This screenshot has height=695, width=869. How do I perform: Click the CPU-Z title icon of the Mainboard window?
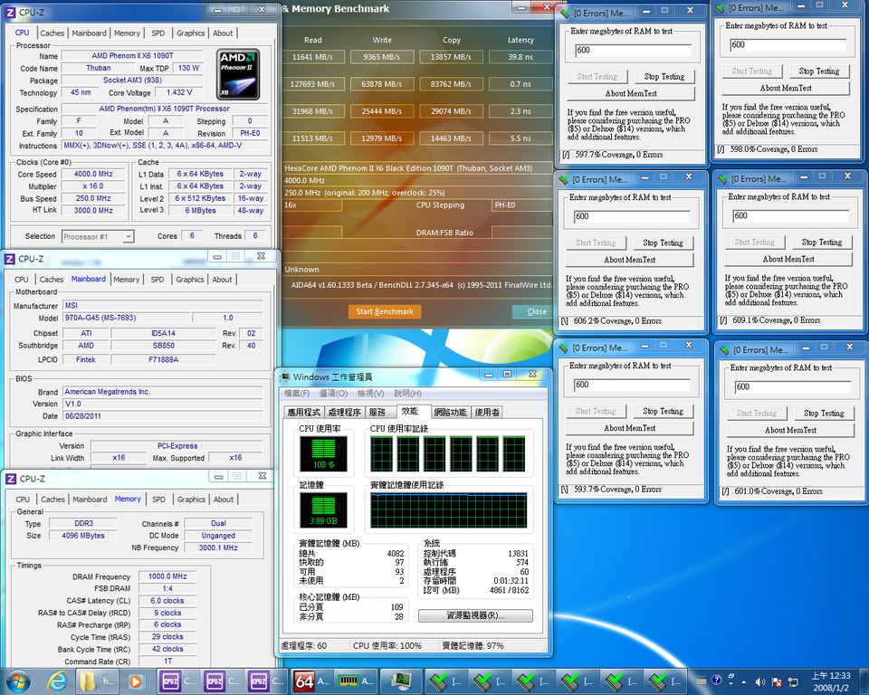(x=10, y=259)
